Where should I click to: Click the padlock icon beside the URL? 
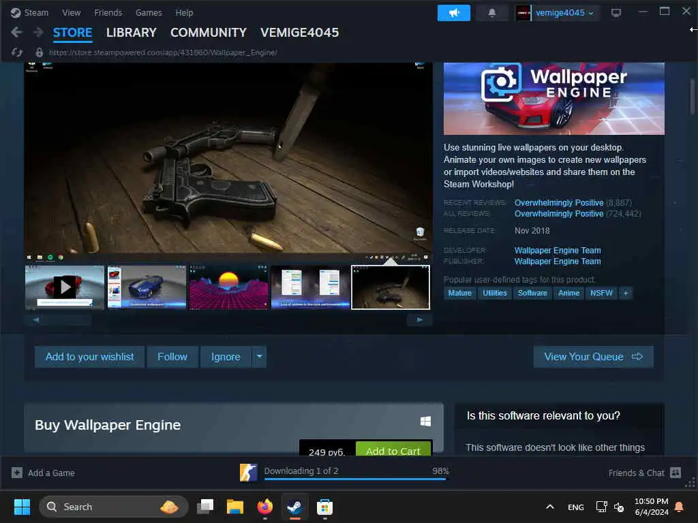(x=39, y=52)
